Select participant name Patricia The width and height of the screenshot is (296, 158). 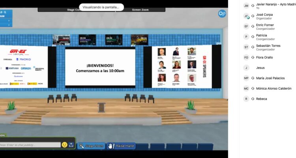coord(261,35)
